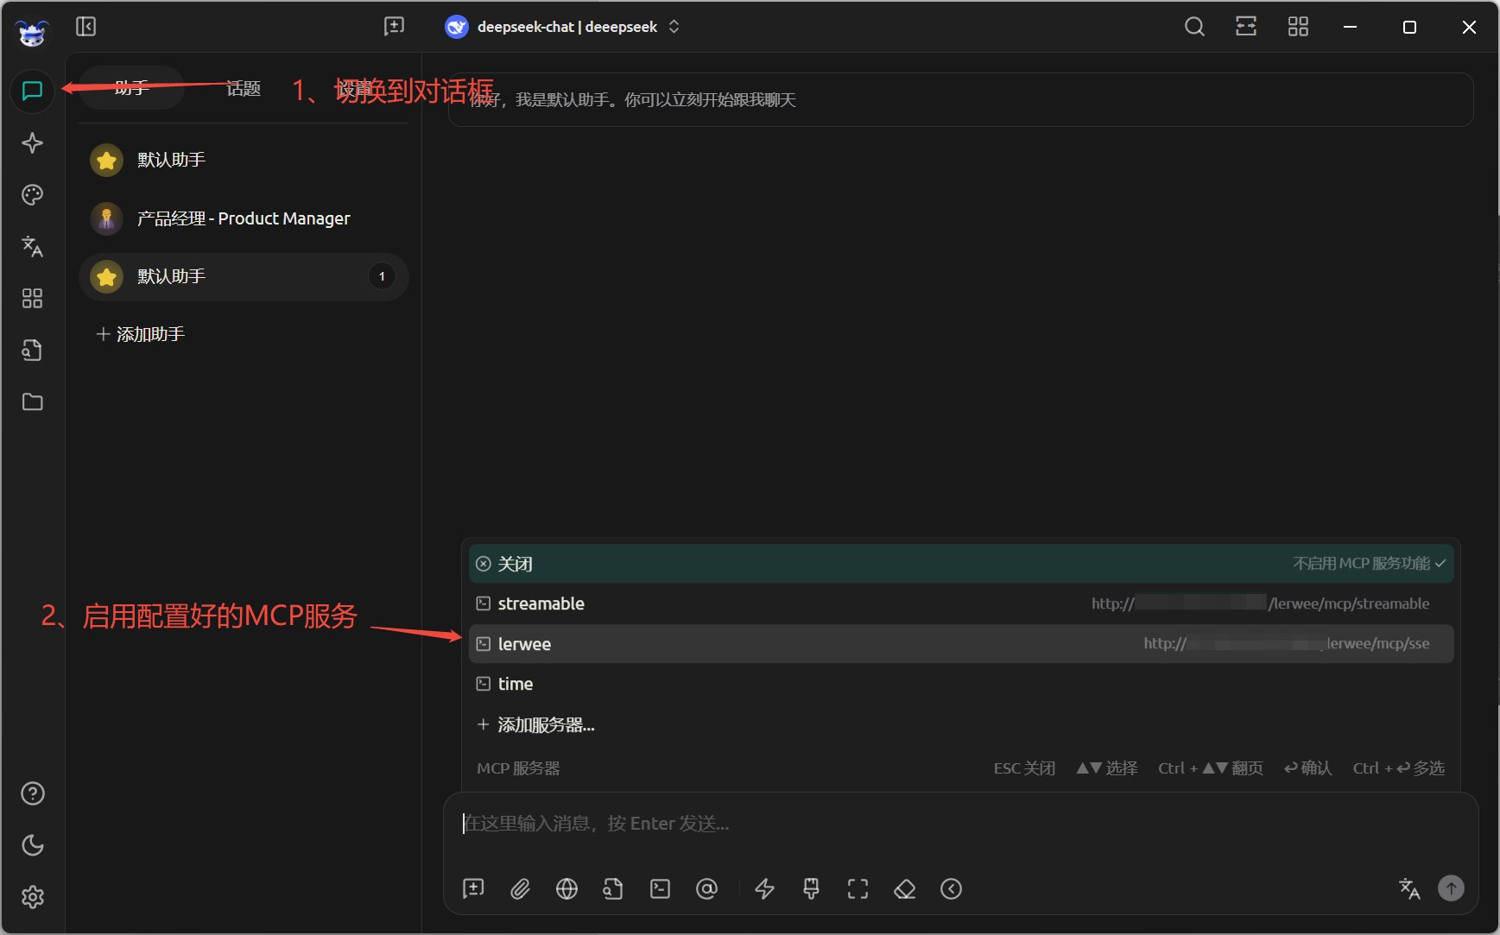This screenshot has height=935, width=1500.
Task: Translate input with the toolbar translate icon
Action: (1408, 888)
